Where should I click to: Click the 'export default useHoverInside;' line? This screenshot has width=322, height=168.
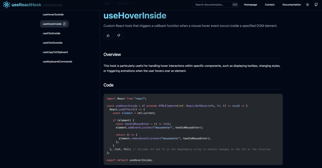[129, 160]
